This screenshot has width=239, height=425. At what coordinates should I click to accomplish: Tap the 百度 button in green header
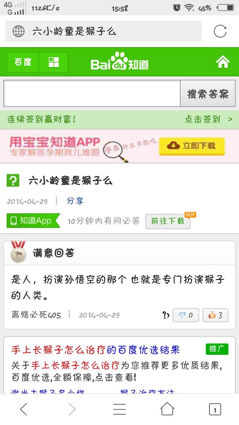coord(23,62)
